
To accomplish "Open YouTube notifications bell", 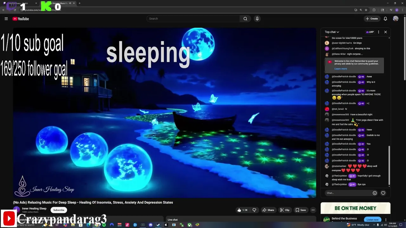I will coord(385,19).
